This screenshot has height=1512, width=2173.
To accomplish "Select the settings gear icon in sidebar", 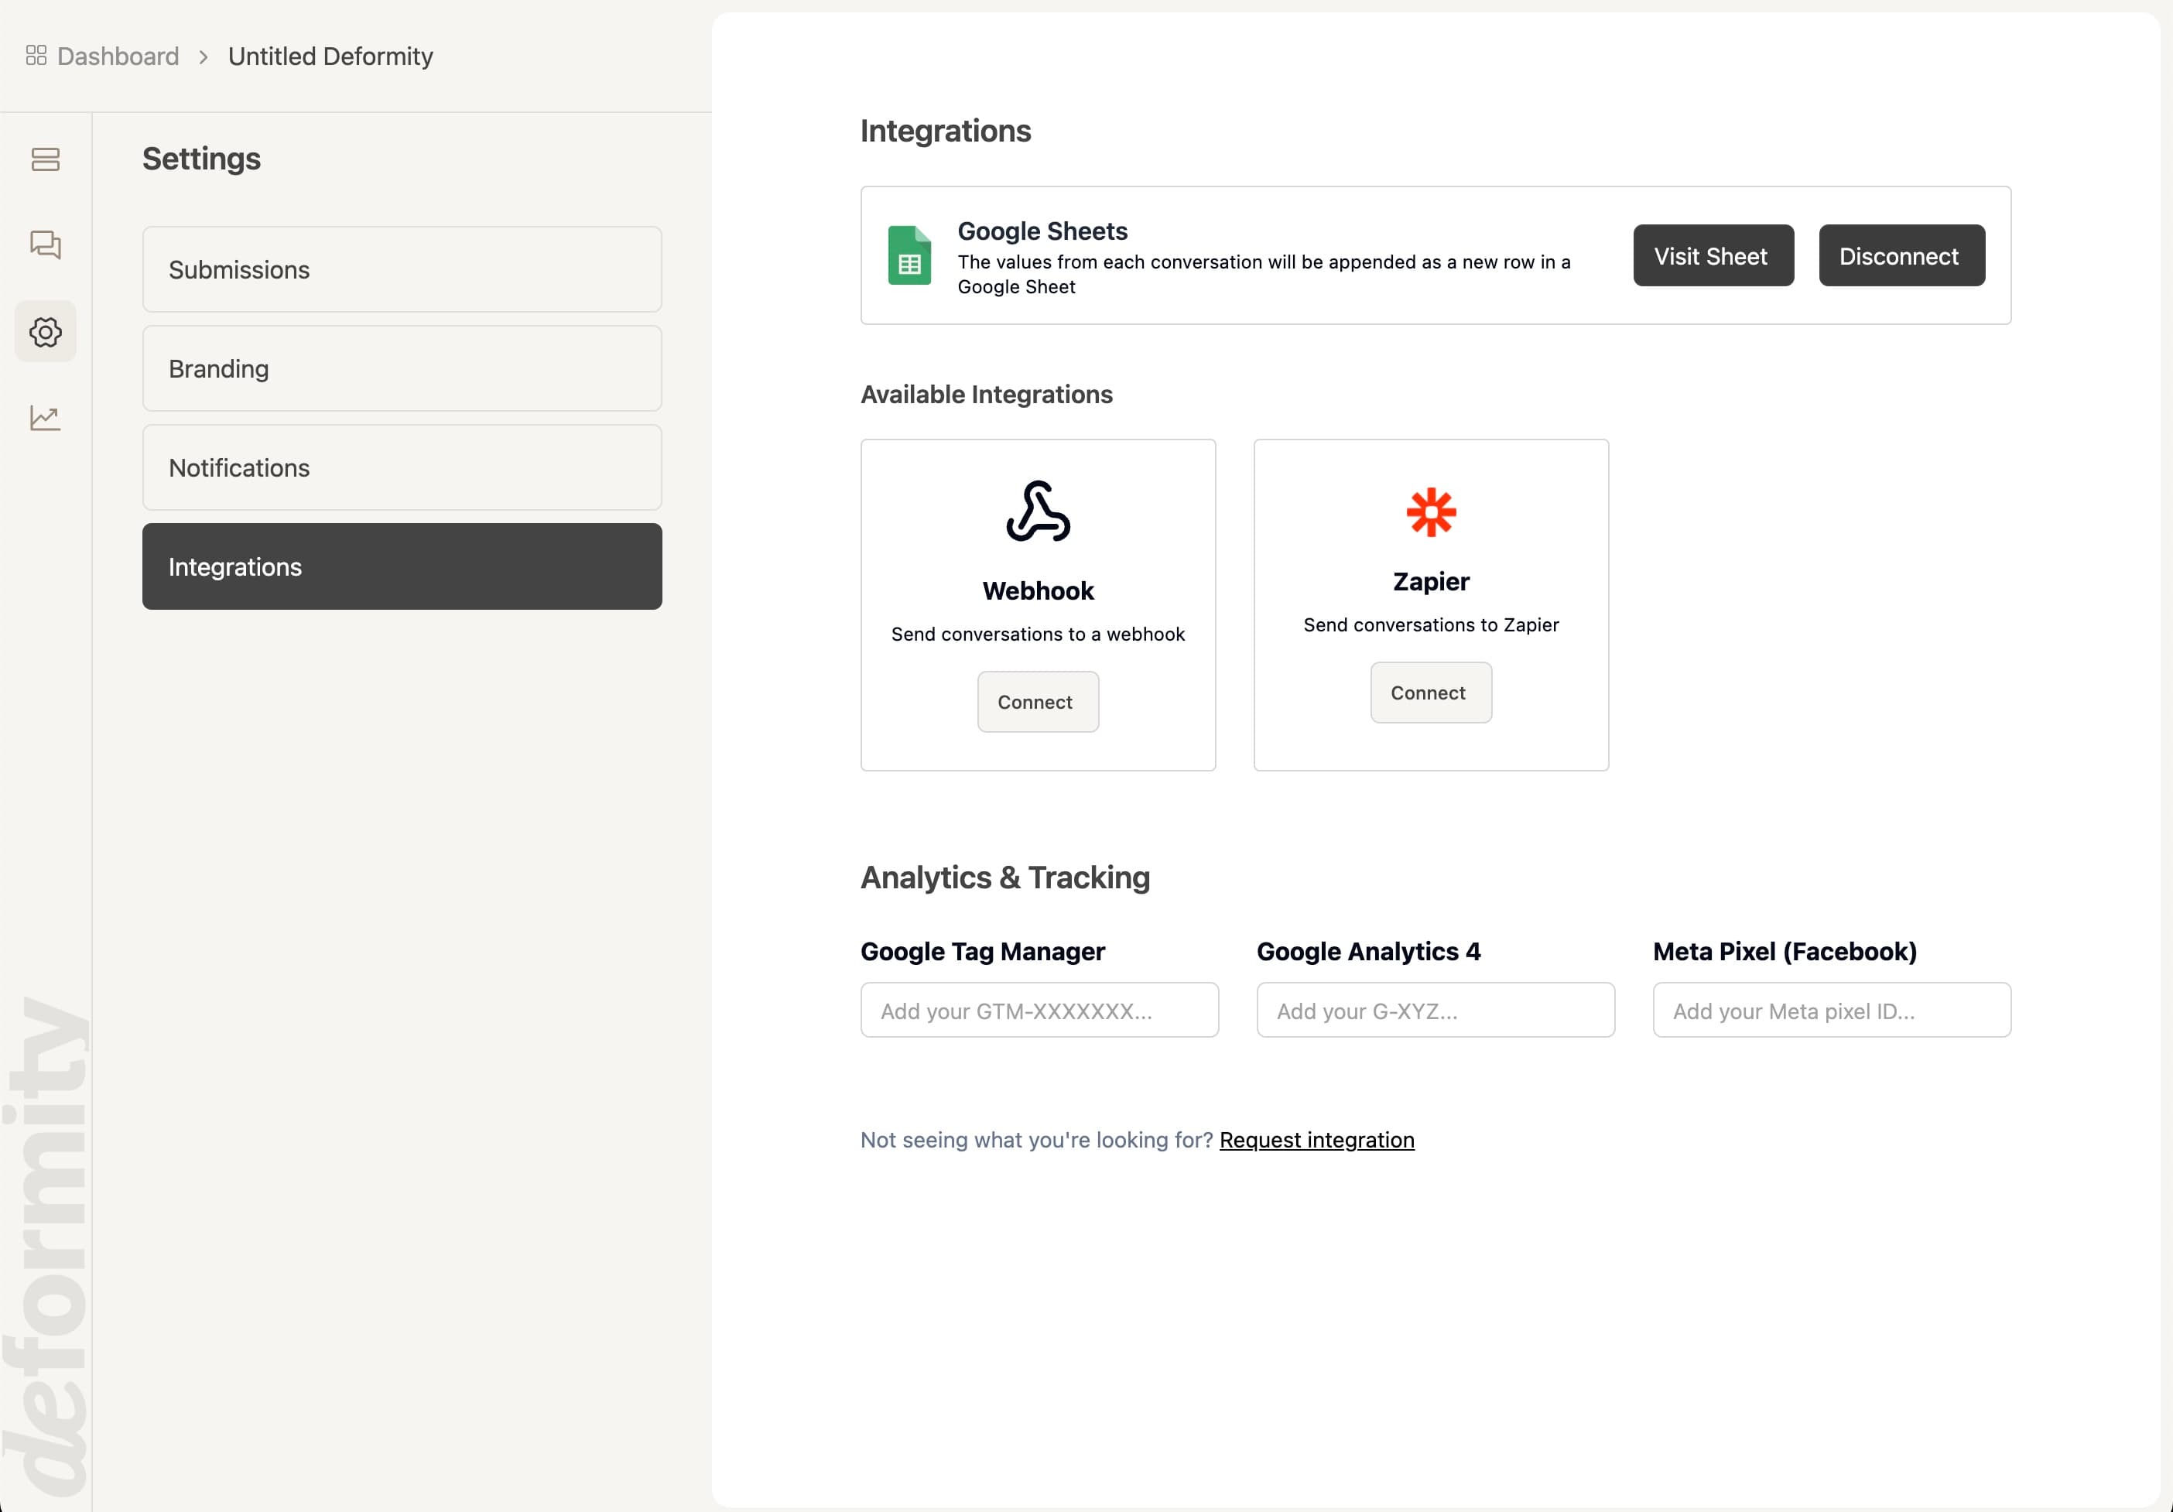I will 44,332.
